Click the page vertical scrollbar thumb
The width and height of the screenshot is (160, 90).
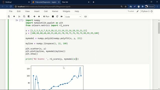(159, 28)
